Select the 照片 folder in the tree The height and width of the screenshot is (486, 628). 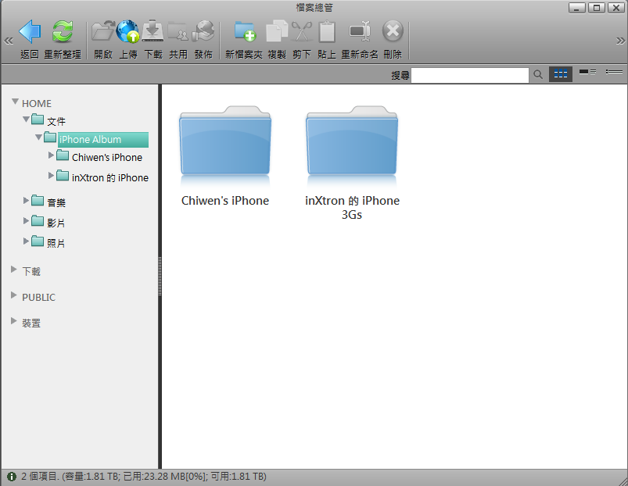click(56, 243)
